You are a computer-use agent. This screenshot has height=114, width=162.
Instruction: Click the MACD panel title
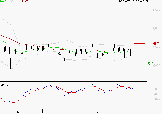pos(4,85)
